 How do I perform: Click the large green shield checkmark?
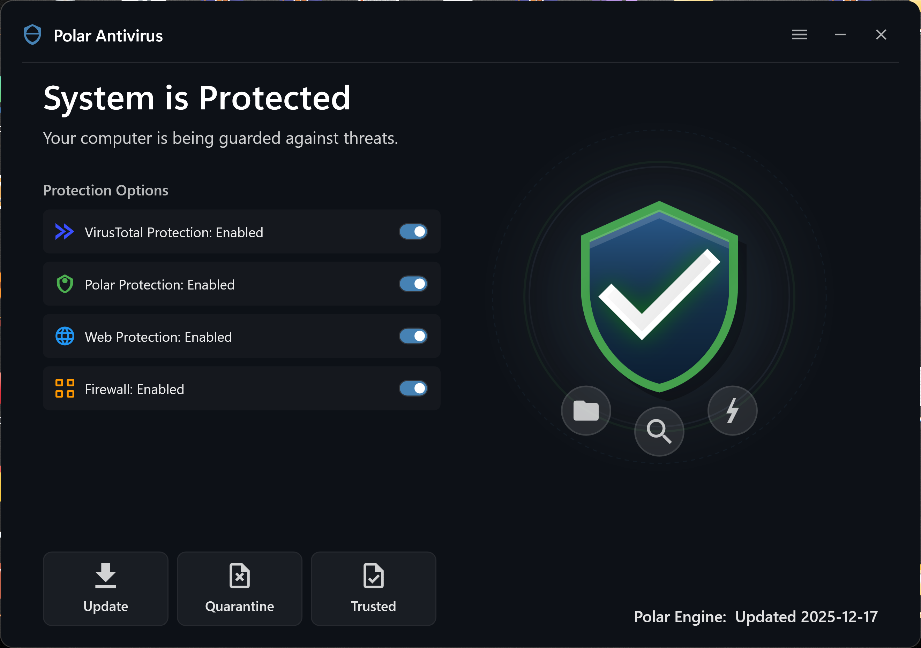(x=659, y=296)
